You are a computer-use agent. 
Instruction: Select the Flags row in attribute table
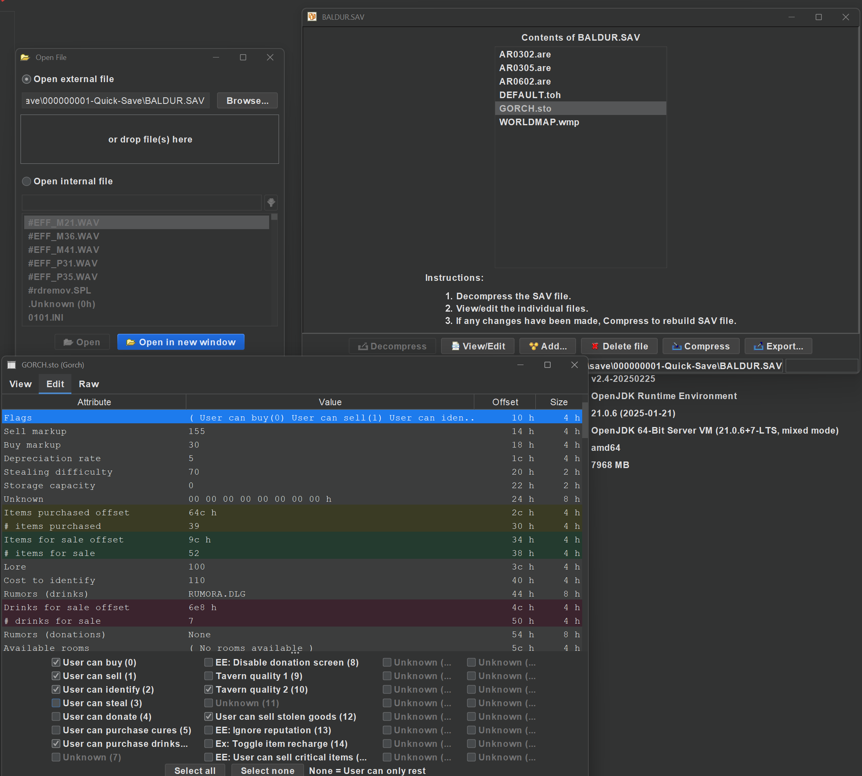291,418
